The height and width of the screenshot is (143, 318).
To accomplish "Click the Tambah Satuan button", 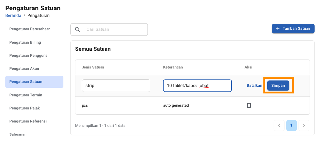I will click(293, 28).
